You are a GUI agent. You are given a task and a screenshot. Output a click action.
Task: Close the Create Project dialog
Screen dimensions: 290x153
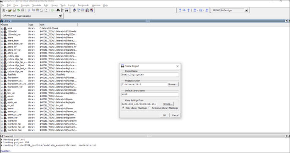[177, 66]
